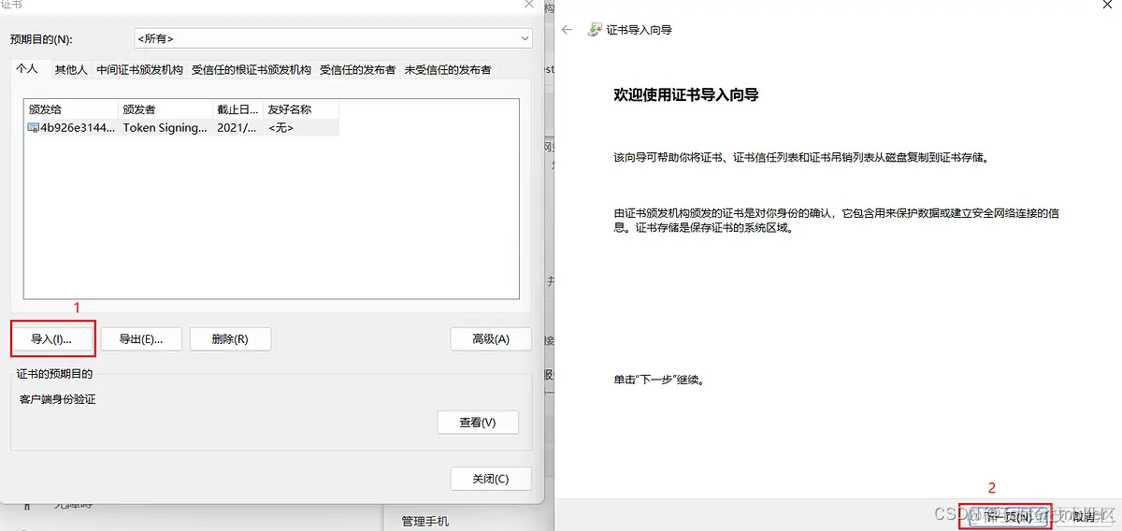Sort by the 颁发给 column header

[72, 109]
